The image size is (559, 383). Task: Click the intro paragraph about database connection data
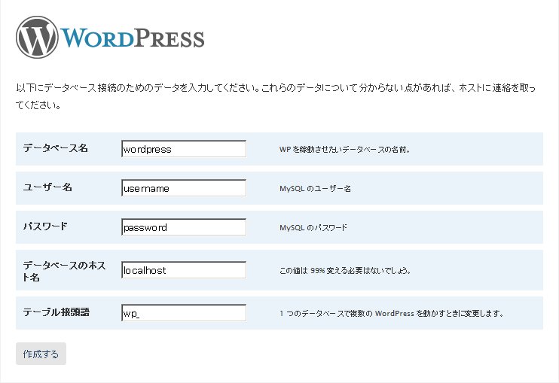point(276,96)
